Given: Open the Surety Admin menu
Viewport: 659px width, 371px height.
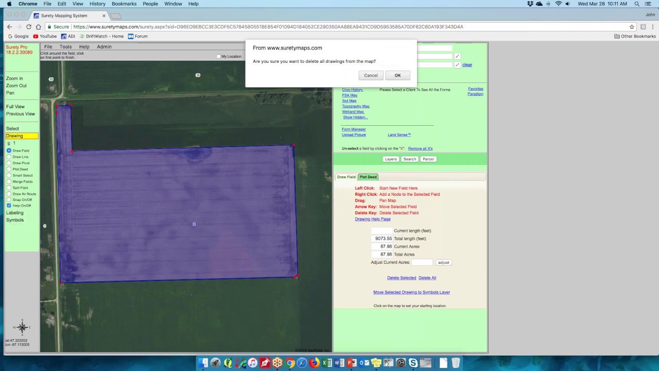Looking at the screenshot, I should [x=104, y=47].
